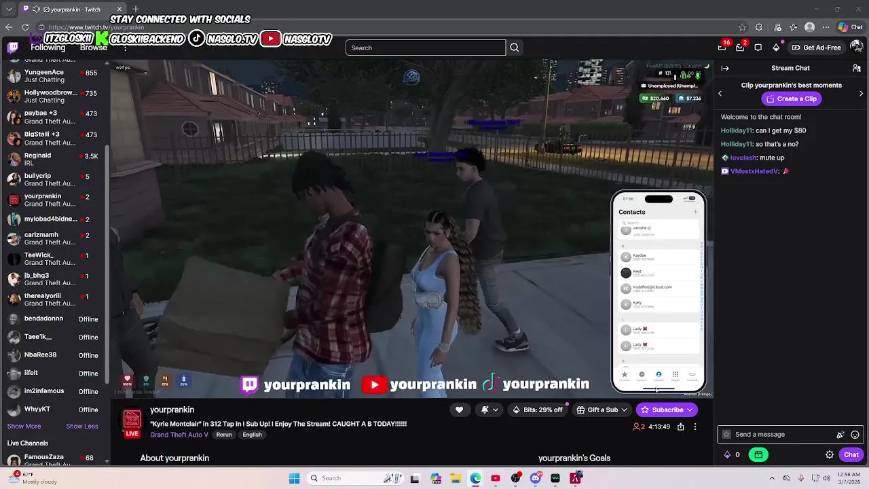Open the emote picker smiley

(x=855, y=435)
